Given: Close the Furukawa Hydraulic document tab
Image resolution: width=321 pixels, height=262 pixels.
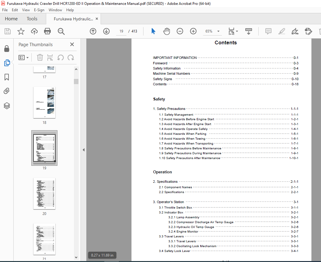Looking at the screenshot, I should [x=97, y=19].
